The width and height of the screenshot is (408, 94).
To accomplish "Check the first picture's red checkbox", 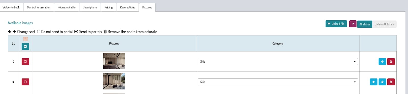I will pos(25,62).
